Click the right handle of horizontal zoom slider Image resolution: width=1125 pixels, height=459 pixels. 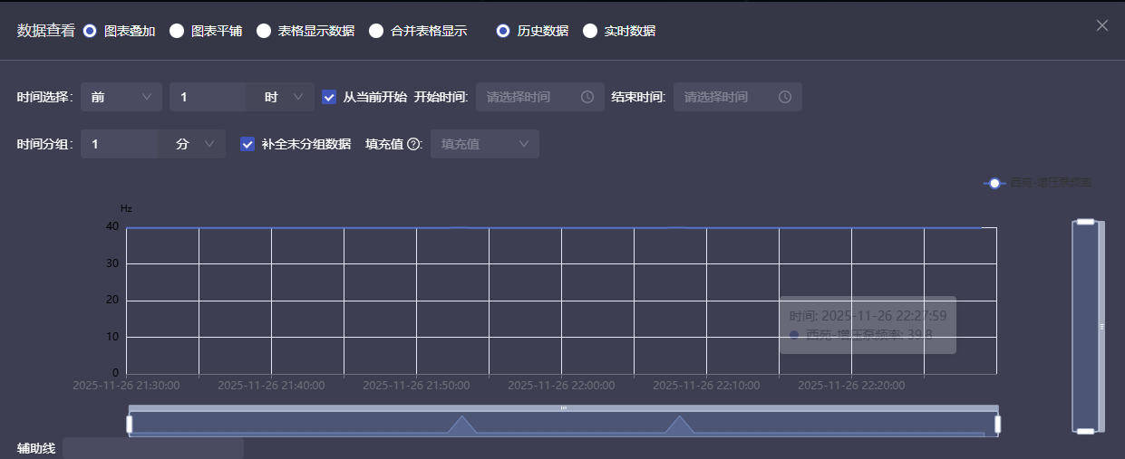pos(997,424)
